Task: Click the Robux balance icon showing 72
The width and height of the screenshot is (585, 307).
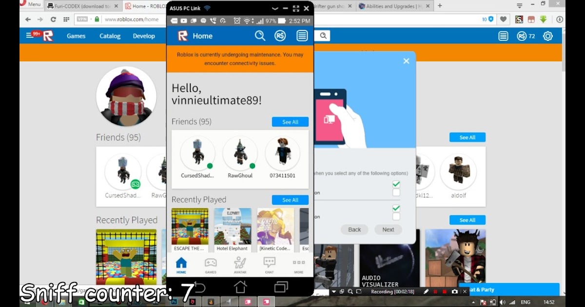Action: coord(522,36)
